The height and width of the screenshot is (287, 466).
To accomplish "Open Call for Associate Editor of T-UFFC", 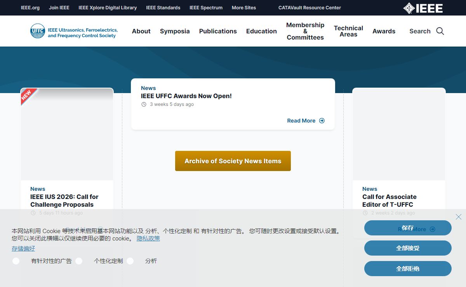I will 389,201.
